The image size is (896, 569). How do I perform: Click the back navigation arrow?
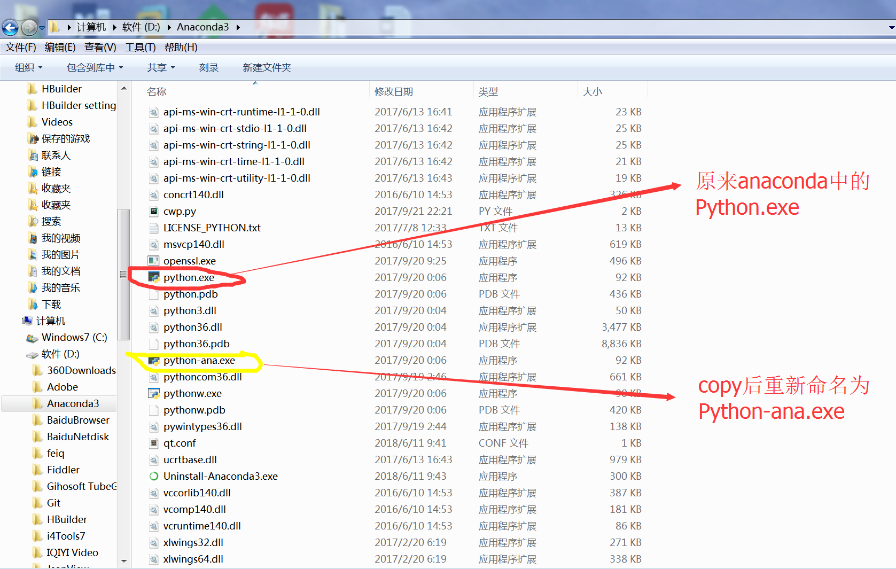[x=10, y=27]
